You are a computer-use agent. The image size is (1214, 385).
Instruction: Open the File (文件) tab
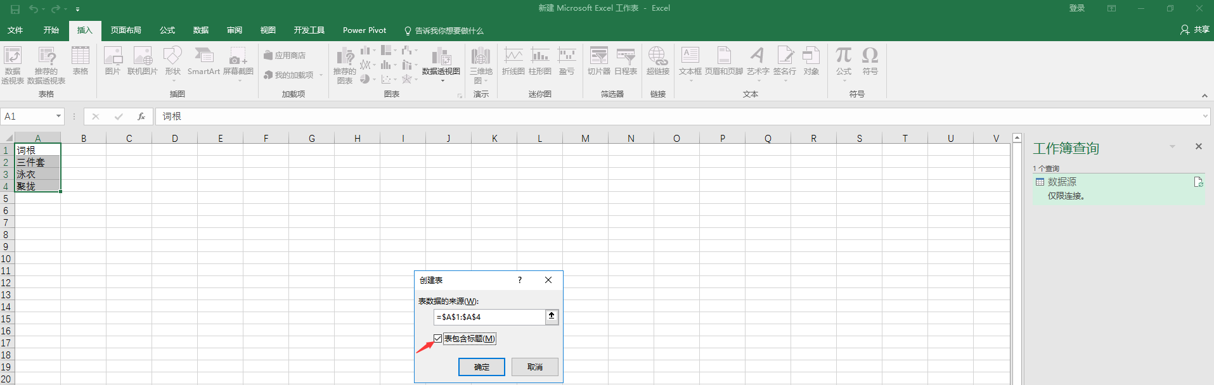click(15, 30)
